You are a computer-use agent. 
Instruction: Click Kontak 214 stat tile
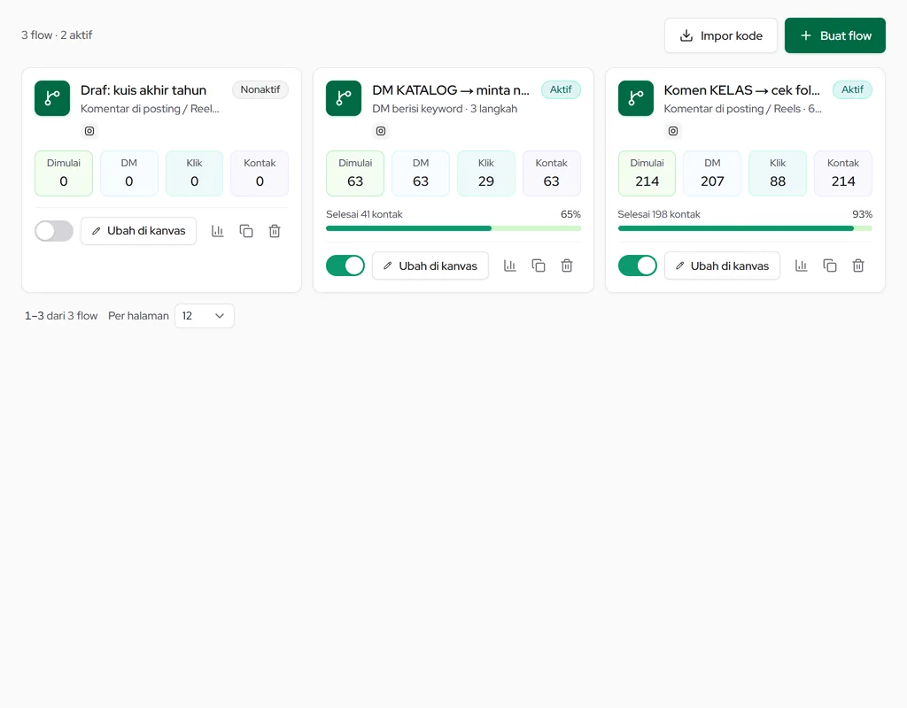coord(843,173)
